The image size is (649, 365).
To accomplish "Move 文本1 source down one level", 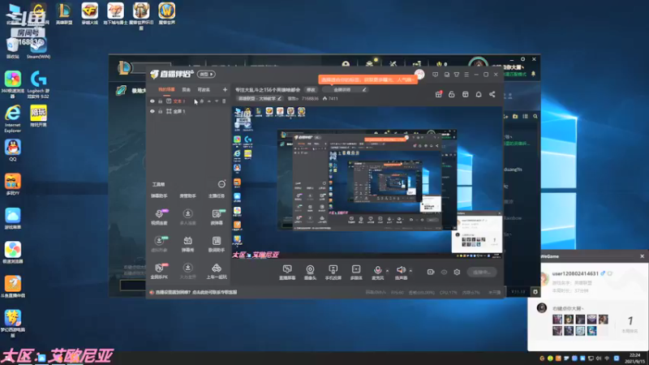I will click(217, 101).
